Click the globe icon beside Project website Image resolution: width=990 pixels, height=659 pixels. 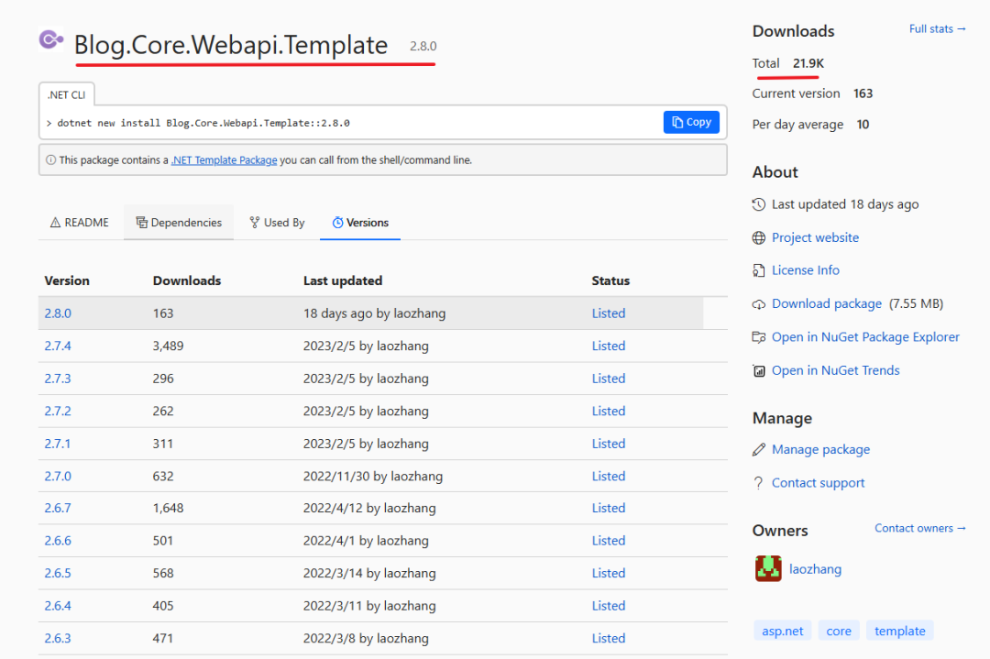[759, 238]
